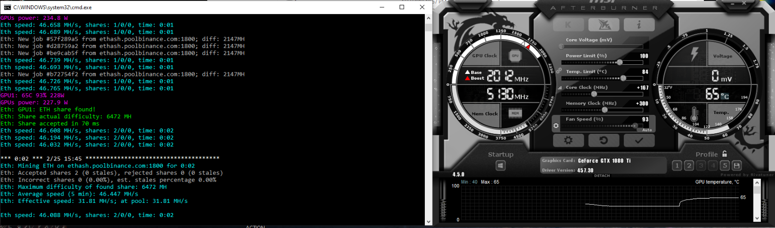Apply settings with checkmark button
Viewport: 775px width, 228px height.
click(x=639, y=140)
